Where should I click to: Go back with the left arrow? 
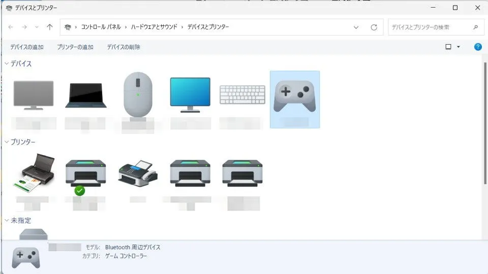11,27
